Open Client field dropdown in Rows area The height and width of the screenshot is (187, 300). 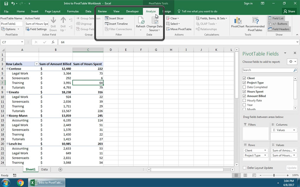[265, 150]
